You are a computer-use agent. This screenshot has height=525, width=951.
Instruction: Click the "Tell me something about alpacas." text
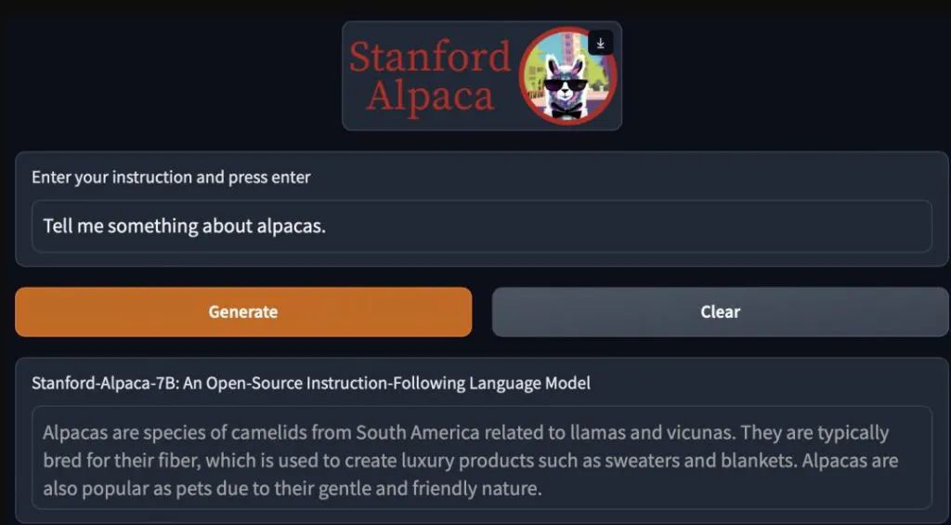pyautogui.click(x=185, y=226)
